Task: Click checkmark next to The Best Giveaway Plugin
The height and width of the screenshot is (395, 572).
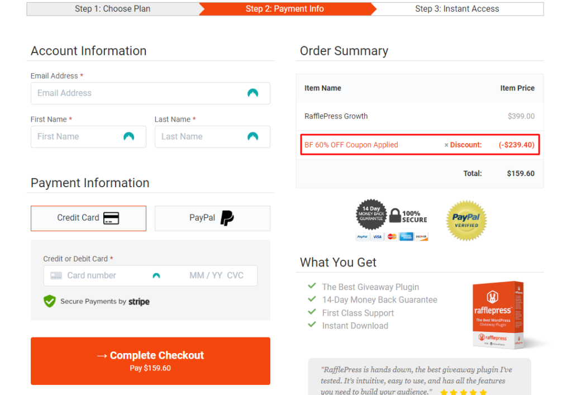Action: tap(312, 285)
